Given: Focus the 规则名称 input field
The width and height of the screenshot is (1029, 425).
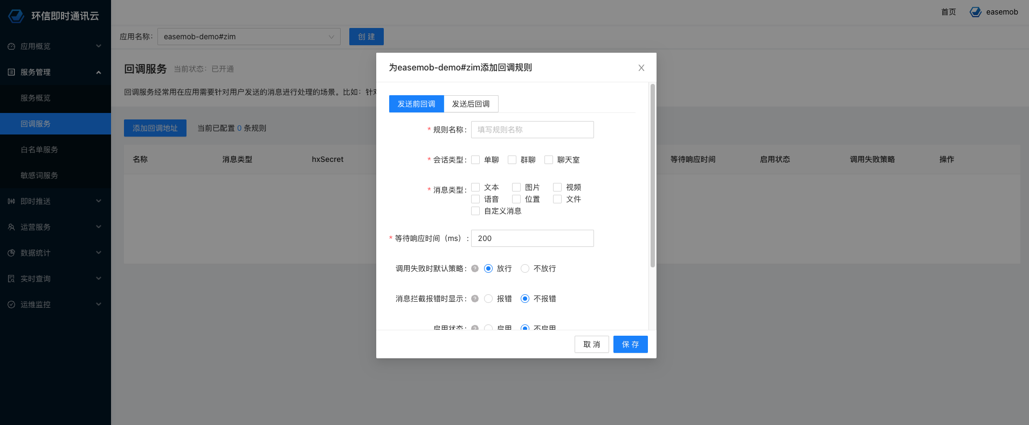Looking at the screenshot, I should [x=533, y=130].
